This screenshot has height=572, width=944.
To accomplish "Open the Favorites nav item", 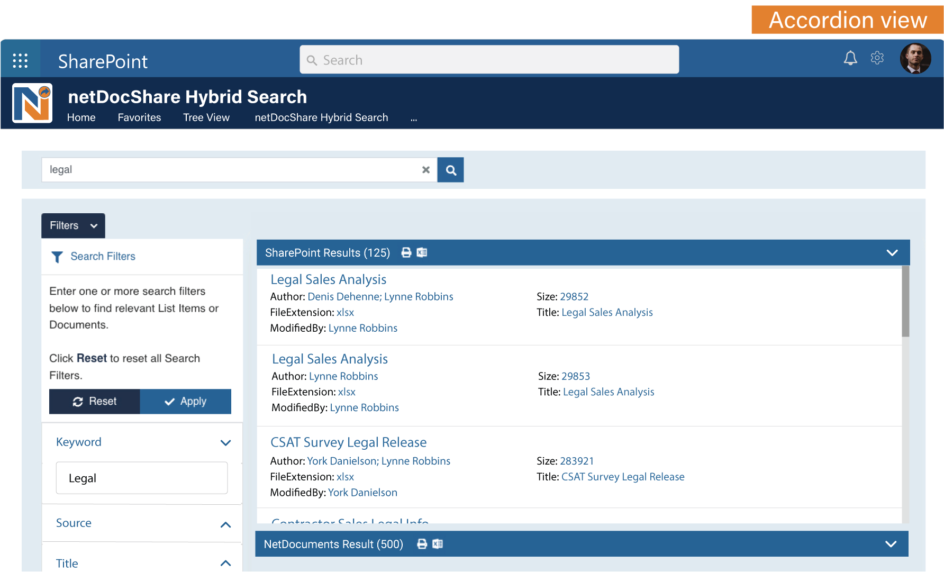I will tap(140, 117).
